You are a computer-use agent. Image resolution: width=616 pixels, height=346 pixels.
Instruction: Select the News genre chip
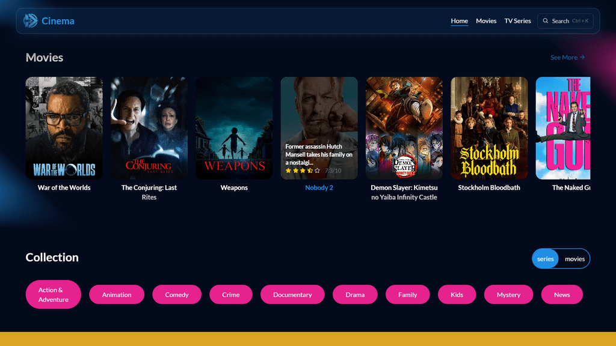[x=562, y=294]
